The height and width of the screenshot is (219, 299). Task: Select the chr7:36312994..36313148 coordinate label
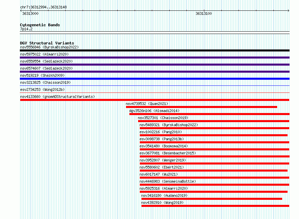point(43,7)
